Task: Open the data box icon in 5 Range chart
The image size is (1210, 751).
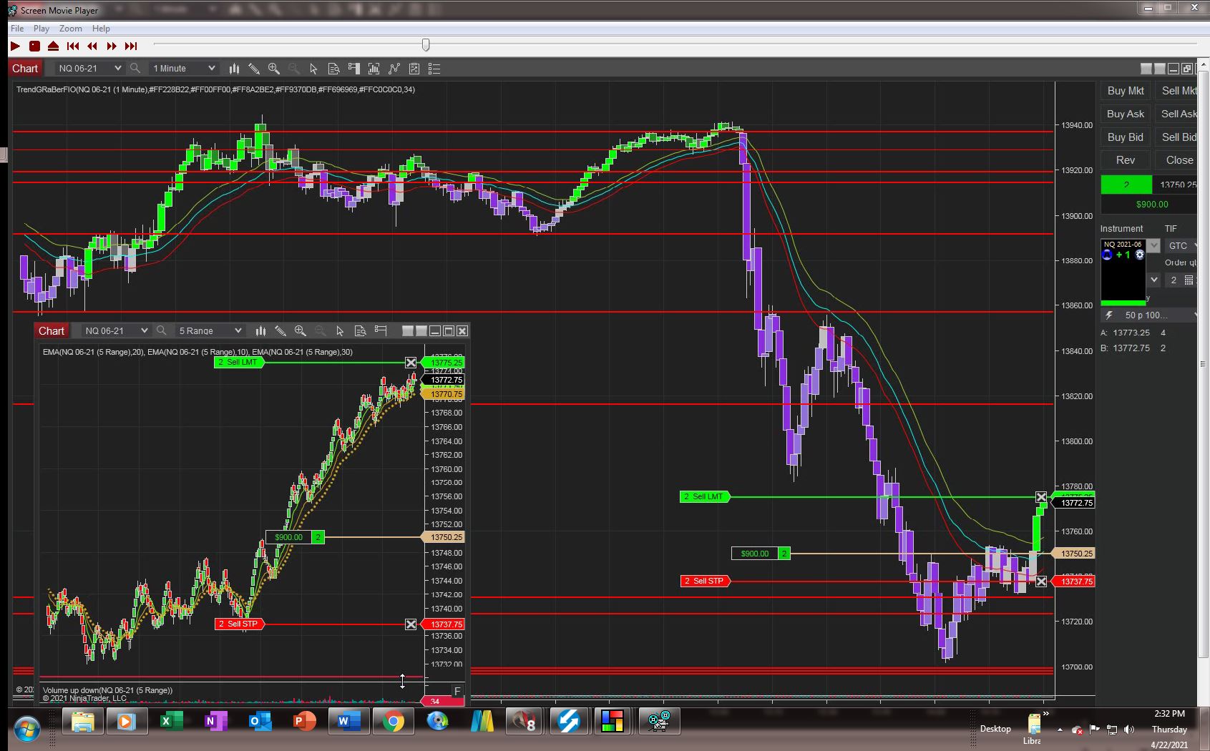Action: coord(360,330)
